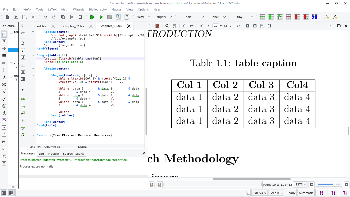The height and width of the screenshot is (197, 350).
Task: Select the hand pan tool in PDF viewer
Action: tap(174, 26)
